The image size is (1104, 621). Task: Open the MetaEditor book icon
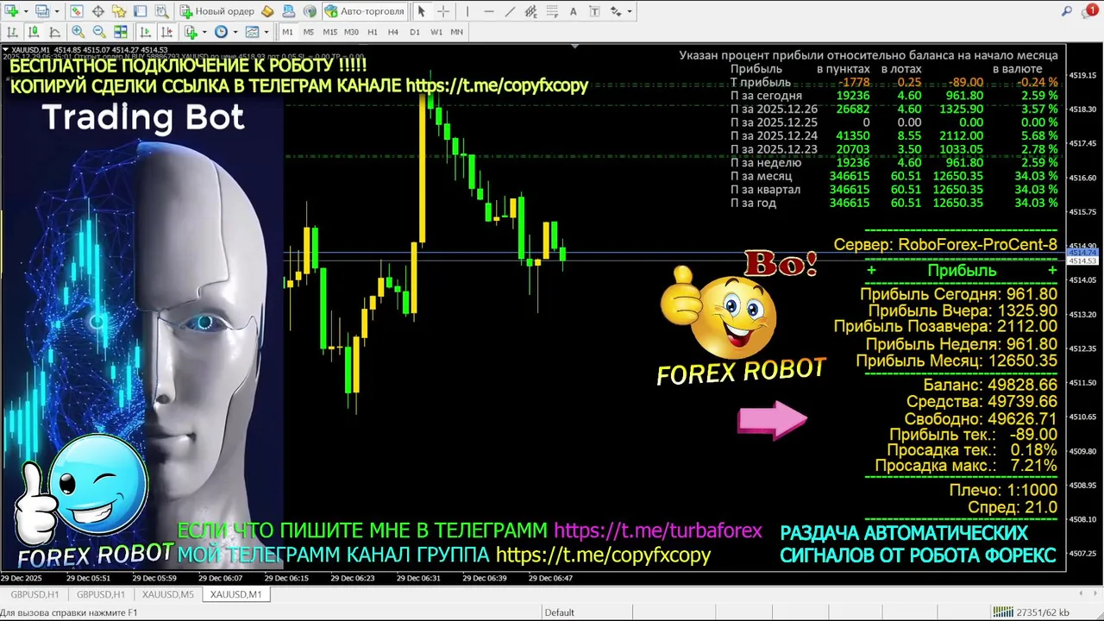tap(267, 11)
